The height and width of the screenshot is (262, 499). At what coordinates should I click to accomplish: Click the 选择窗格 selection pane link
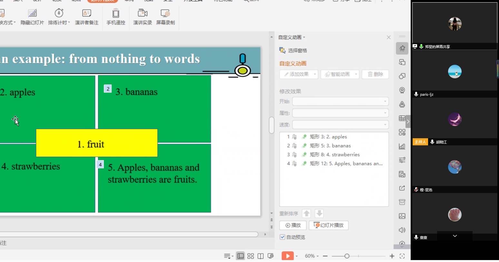pos(297,51)
